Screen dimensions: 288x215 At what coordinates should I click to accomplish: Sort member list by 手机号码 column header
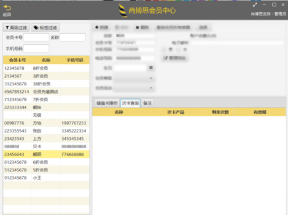[75, 60]
